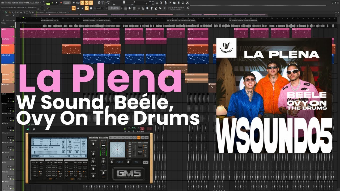This screenshot has width=340, height=191.
Task: Click the GMS channel OUTPUT fader
Action: coord(103,145)
